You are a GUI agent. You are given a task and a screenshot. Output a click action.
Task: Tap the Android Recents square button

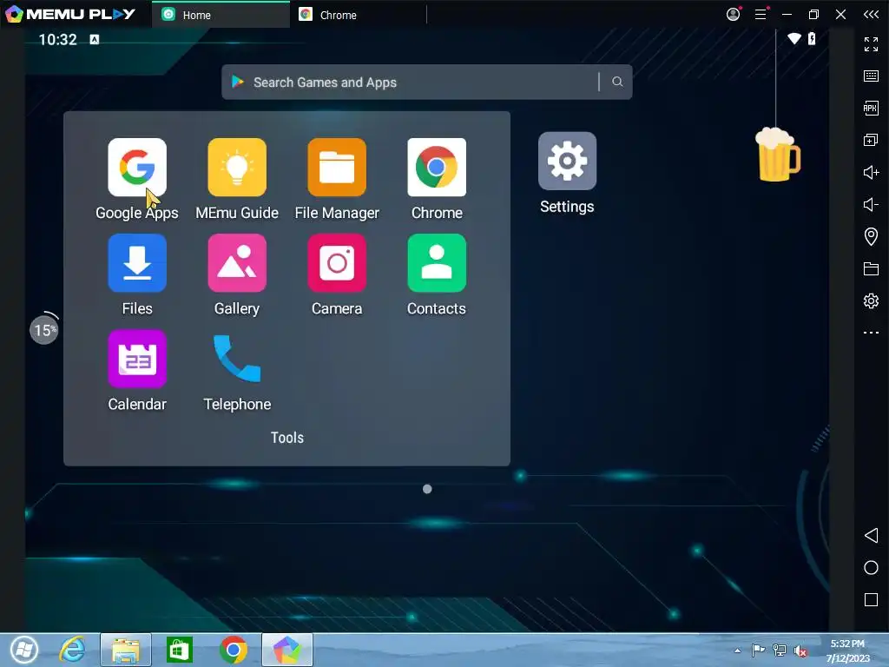pos(871,599)
